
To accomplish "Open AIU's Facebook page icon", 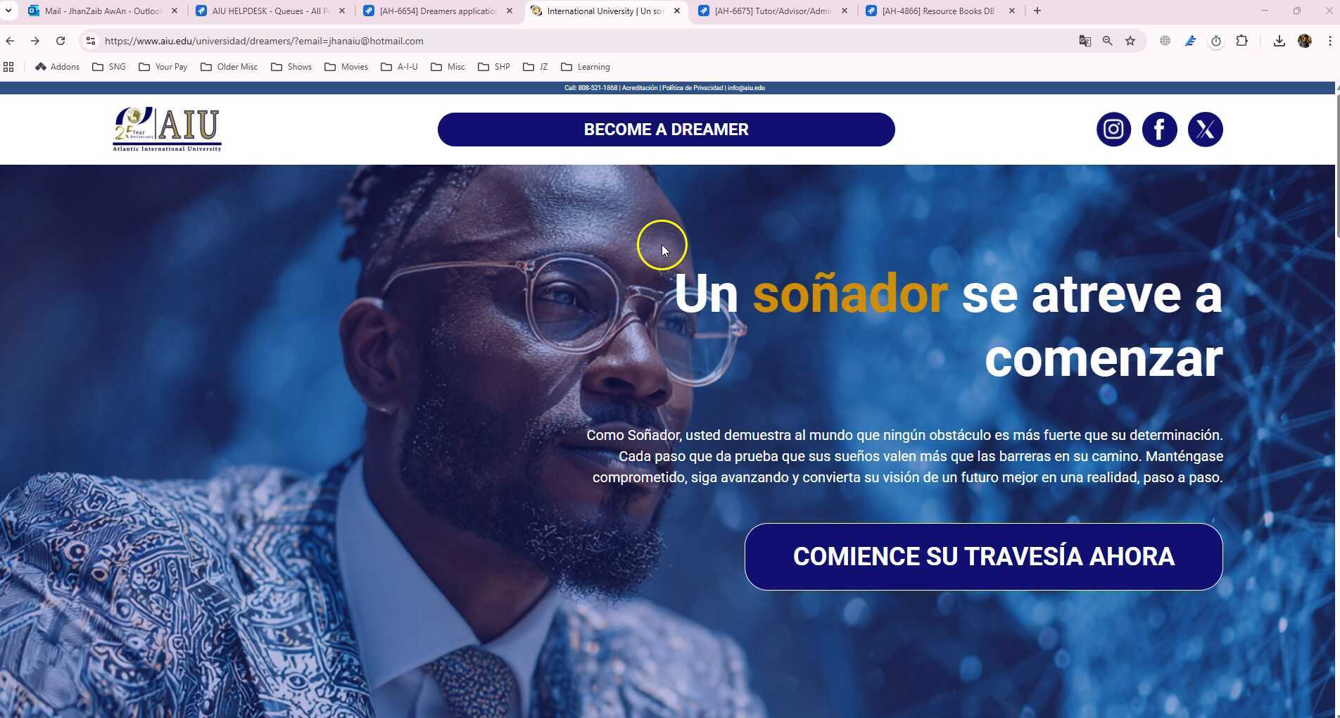I will [x=1159, y=130].
